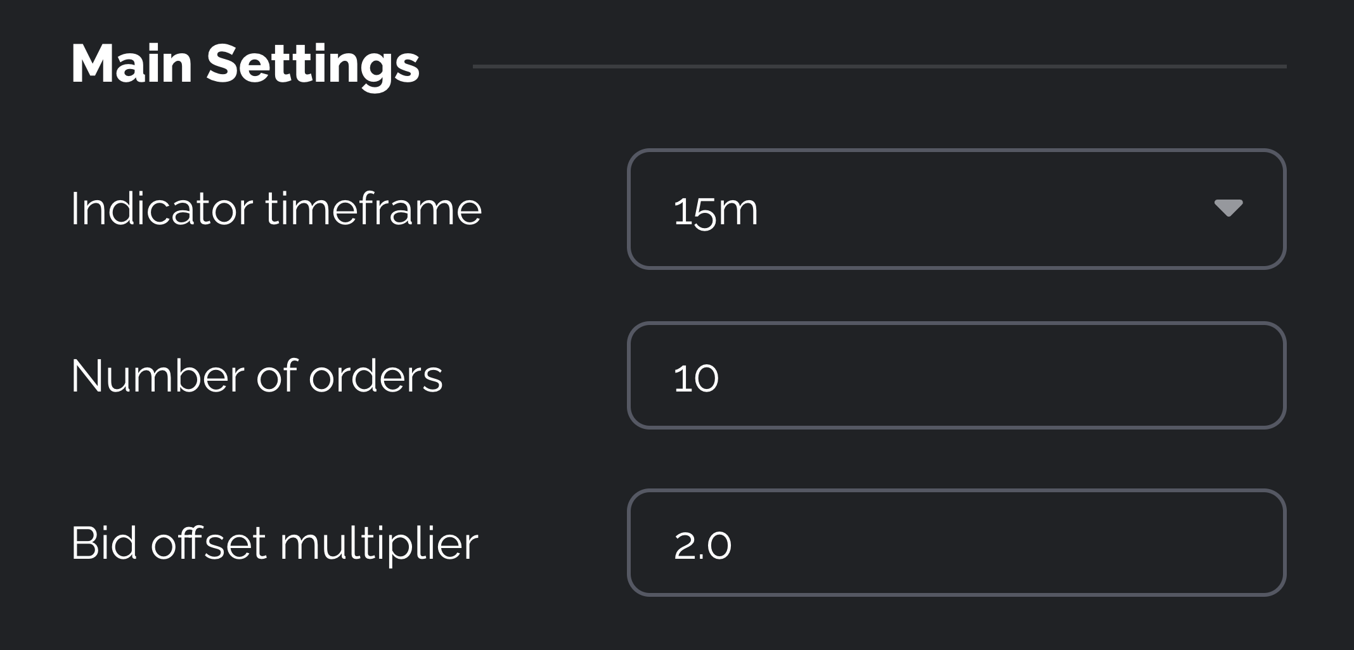Click the Number of orders input field
Viewport: 1354px width, 650px height.
point(956,376)
